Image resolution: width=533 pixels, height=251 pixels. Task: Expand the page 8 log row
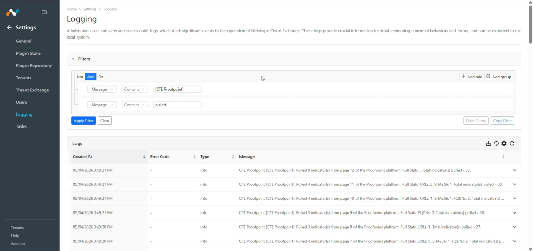514,227
